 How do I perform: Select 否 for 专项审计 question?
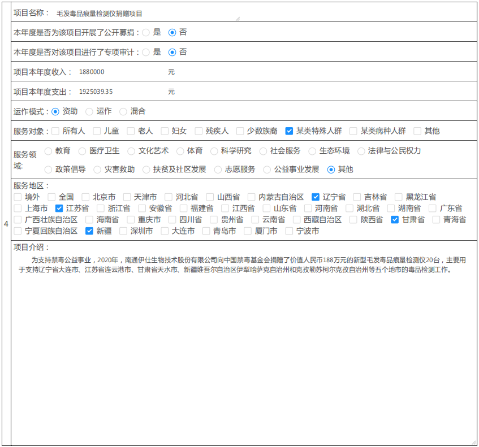[172, 53]
